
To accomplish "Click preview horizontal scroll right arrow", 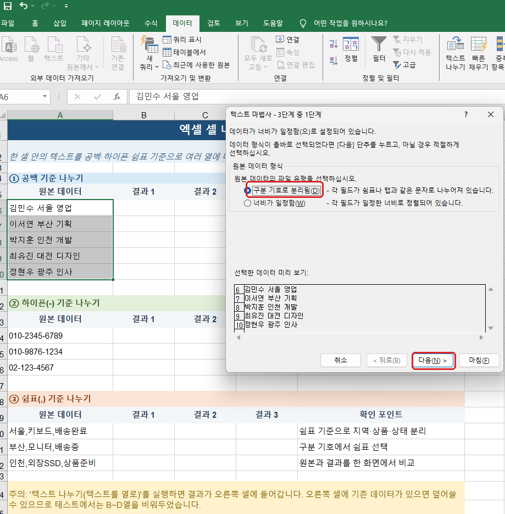I will (481, 338).
